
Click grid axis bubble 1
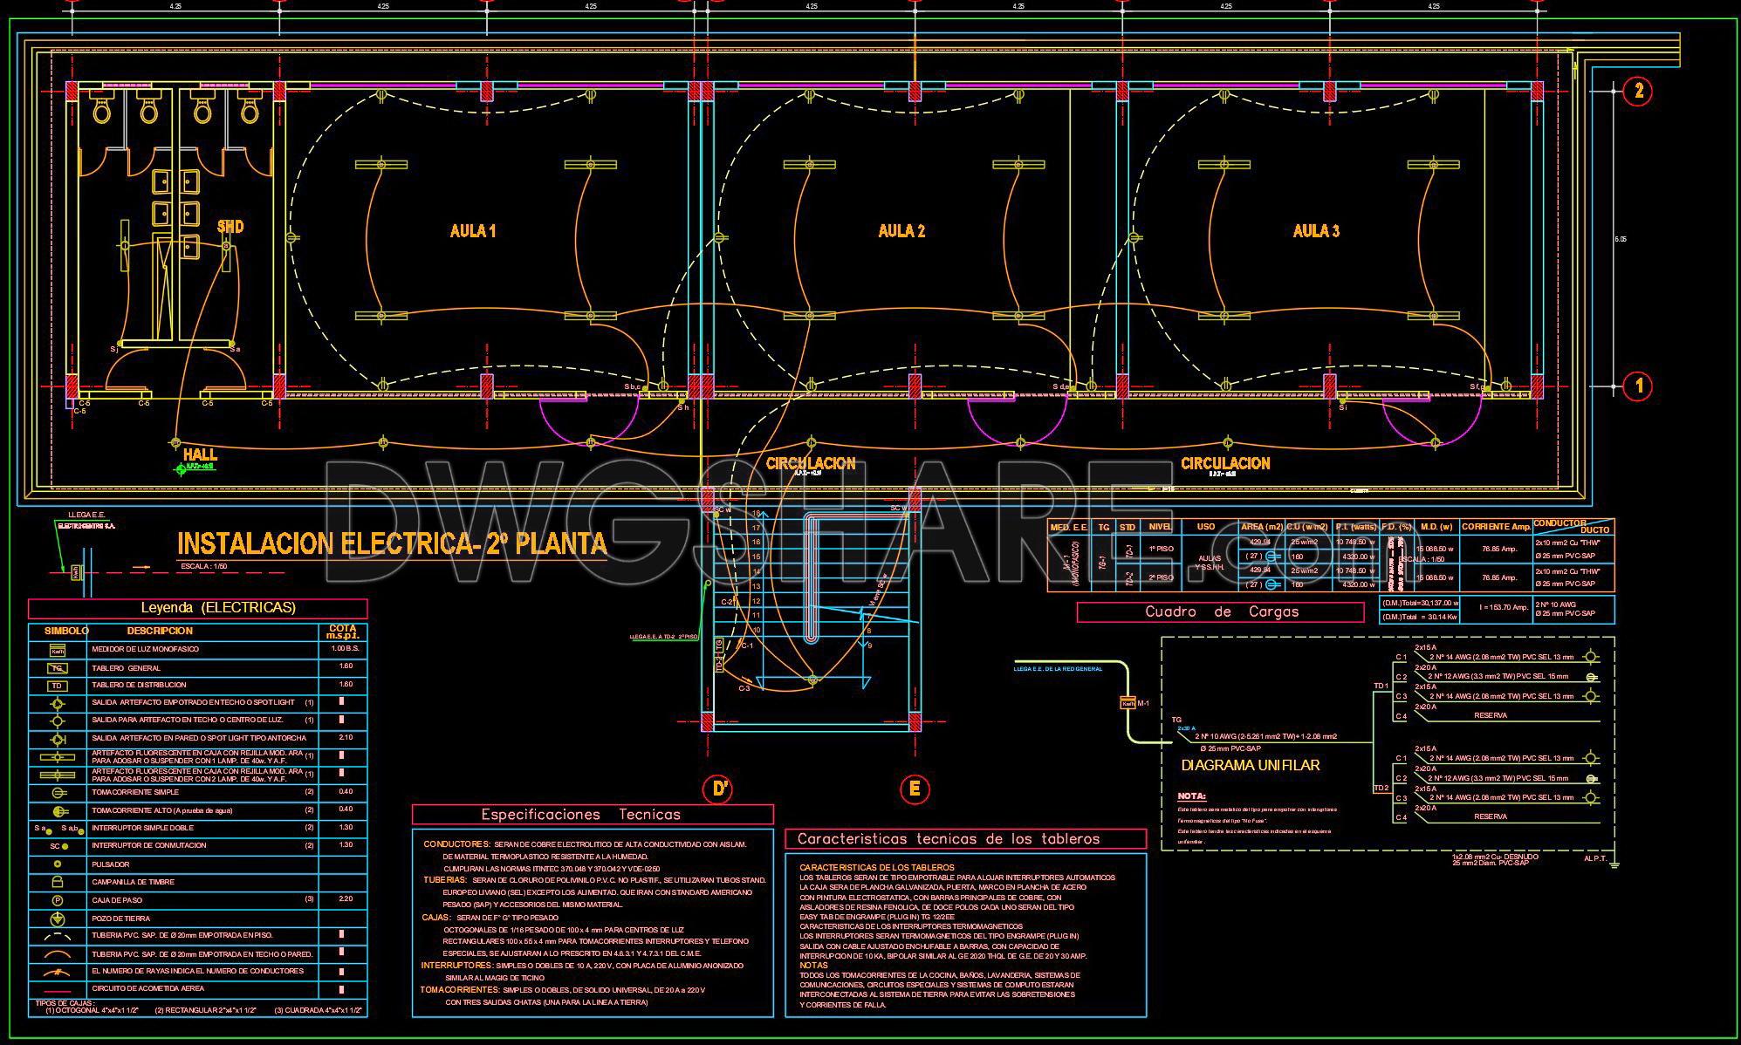1638,386
